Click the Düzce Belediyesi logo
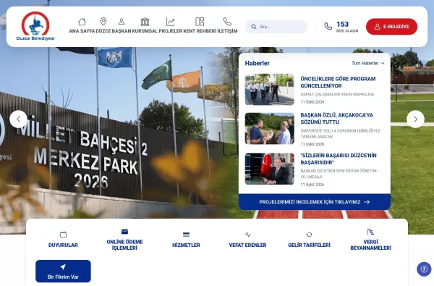 35,26
